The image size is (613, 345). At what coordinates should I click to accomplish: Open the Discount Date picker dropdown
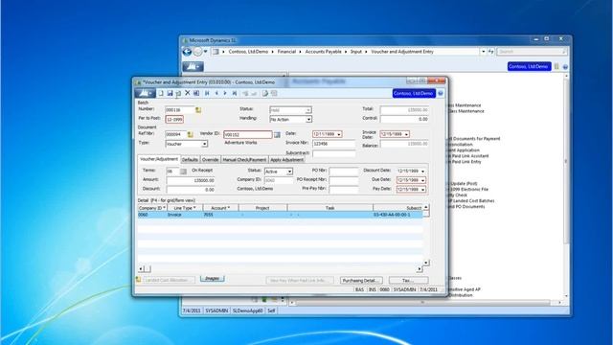(422, 172)
